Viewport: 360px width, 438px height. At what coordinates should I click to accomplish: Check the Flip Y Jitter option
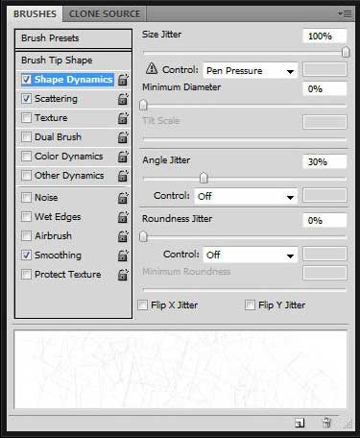[x=250, y=304]
